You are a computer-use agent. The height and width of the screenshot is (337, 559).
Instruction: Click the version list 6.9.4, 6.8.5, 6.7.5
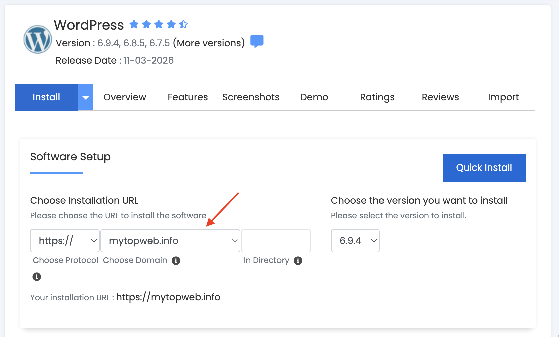click(x=133, y=43)
